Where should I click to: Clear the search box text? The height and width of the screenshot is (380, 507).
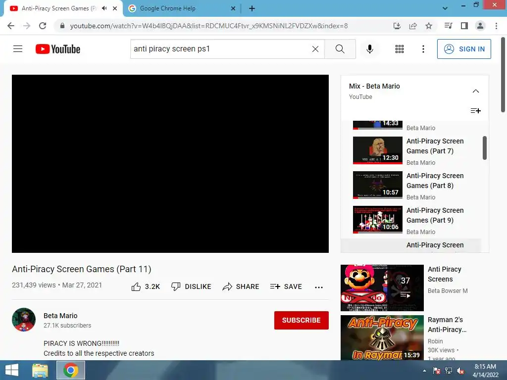coord(315,49)
